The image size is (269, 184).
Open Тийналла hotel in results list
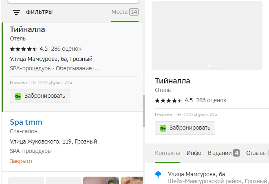click(x=27, y=29)
